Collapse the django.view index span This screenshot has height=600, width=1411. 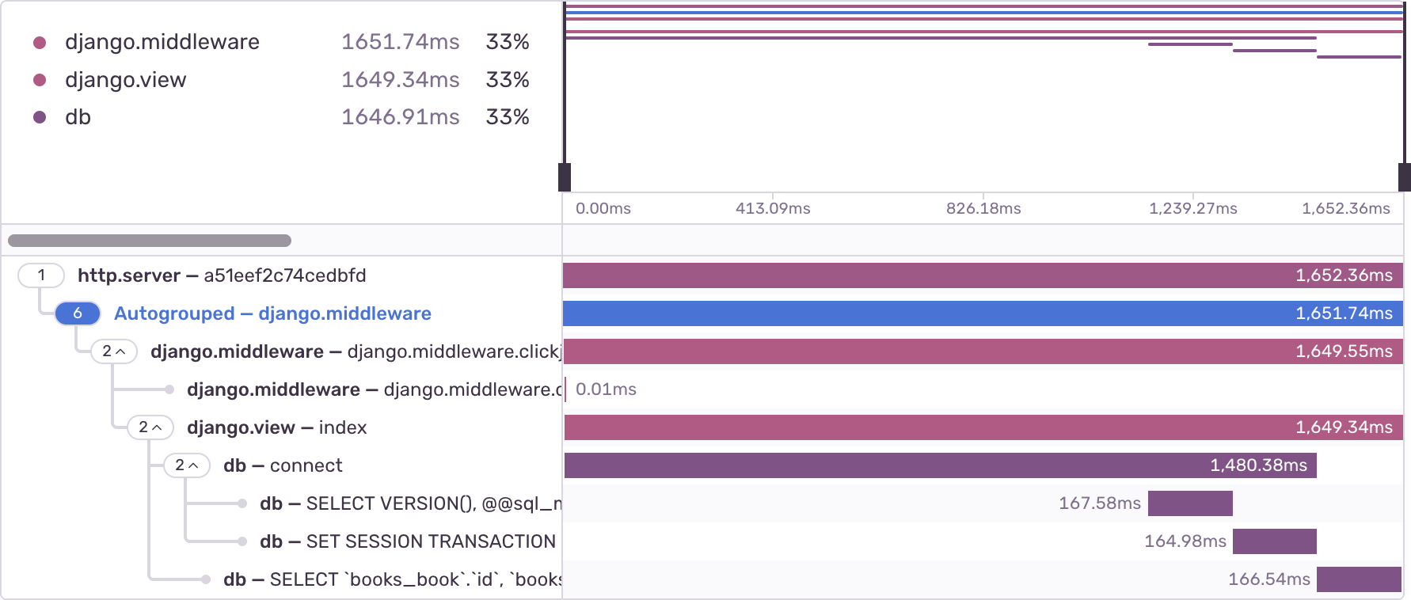click(x=150, y=427)
